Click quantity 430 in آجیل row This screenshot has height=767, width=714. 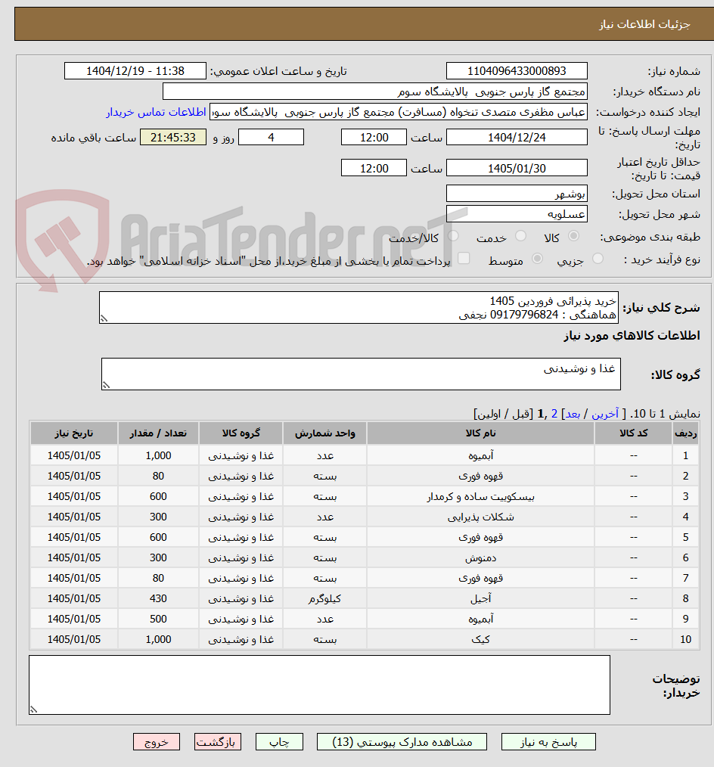(x=158, y=599)
